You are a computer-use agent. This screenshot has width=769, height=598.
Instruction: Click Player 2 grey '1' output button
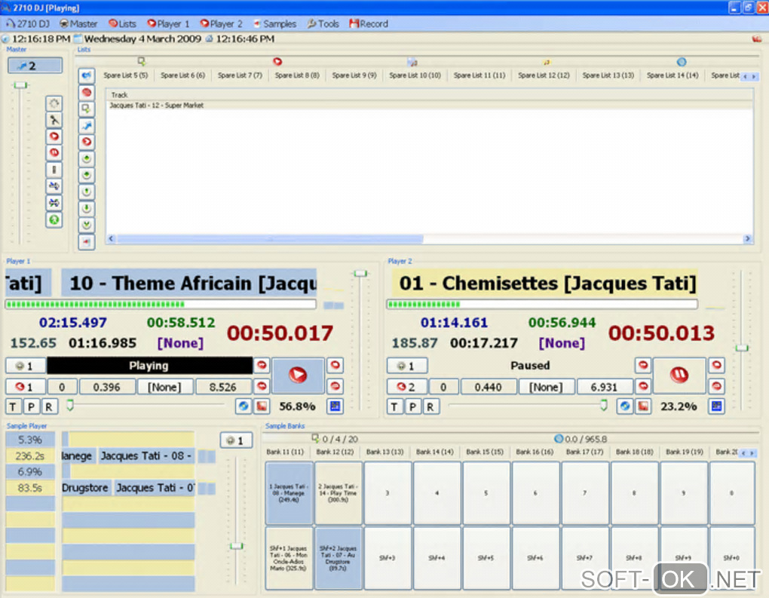pos(407,366)
